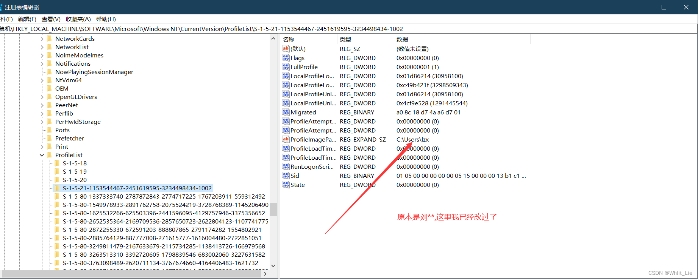Click the State DWORD value icon
Screen dimensions: 698x279
coord(286,185)
